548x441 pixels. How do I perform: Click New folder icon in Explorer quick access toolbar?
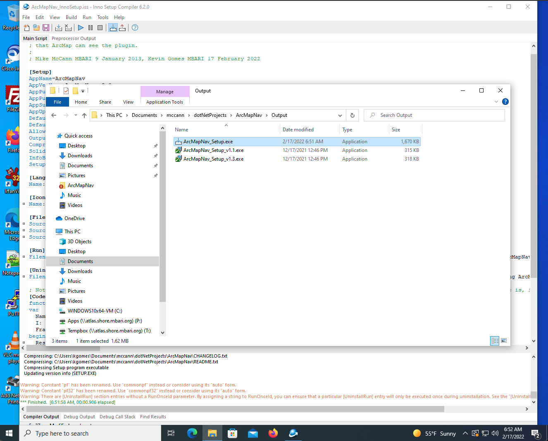(x=76, y=91)
